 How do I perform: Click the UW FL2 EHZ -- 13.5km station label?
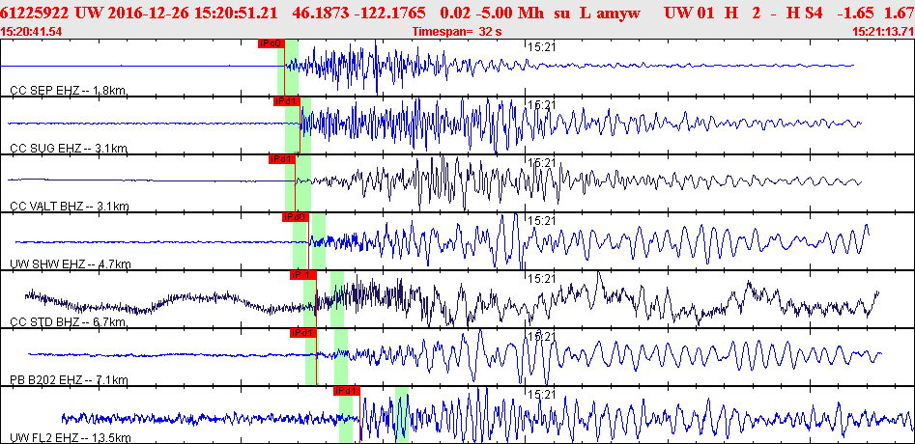pyautogui.click(x=70, y=437)
